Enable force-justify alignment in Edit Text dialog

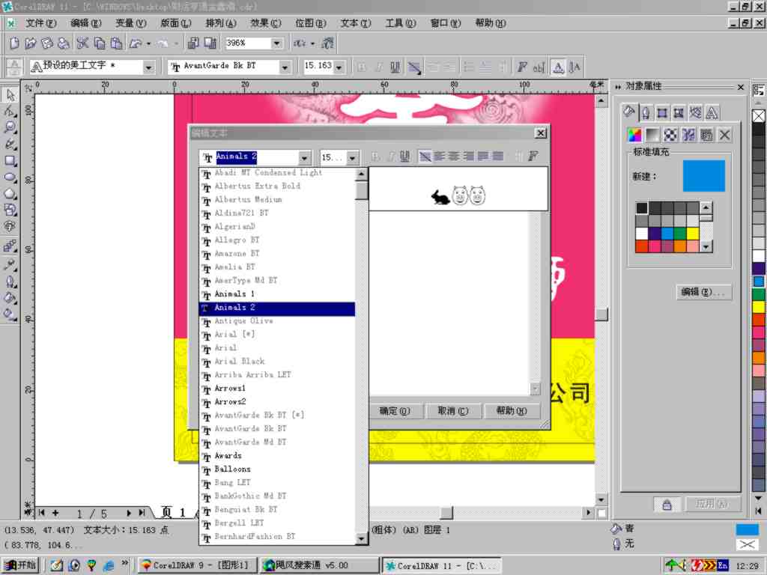pyautogui.click(x=498, y=156)
